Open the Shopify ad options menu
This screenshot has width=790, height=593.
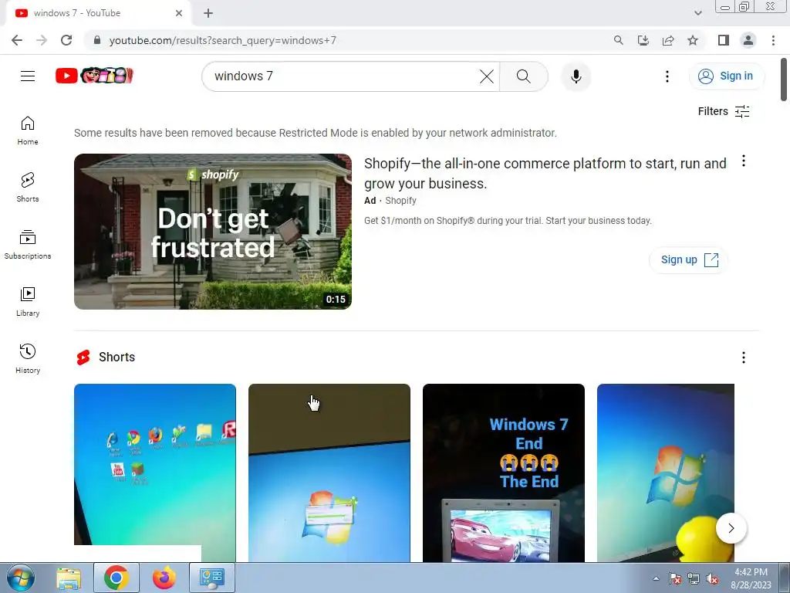tap(744, 161)
